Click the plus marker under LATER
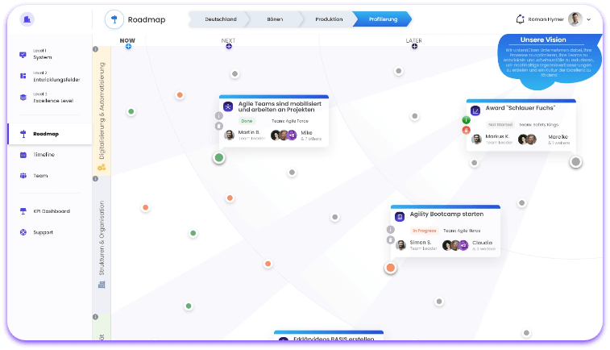Image resolution: width=610 pixels, height=350 pixels. click(x=414, y=47)
